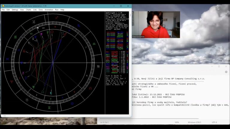Click the Taurus glyph on the wheel
Viewport: 230px width, 129px height.
click(27, 99)
